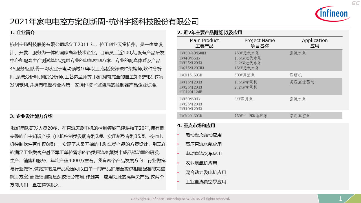This screenshot has width=361, height=203.
Task: Click the product cell IKQ75N120CH3
Action: [191, 68]
